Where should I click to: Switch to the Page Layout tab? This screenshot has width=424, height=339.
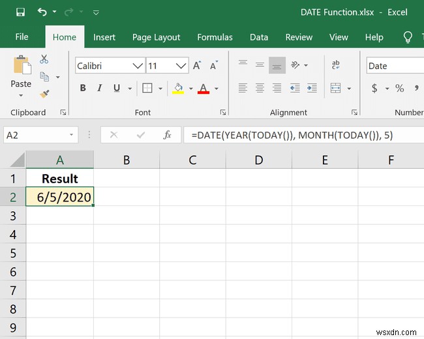tap(156, 37)
